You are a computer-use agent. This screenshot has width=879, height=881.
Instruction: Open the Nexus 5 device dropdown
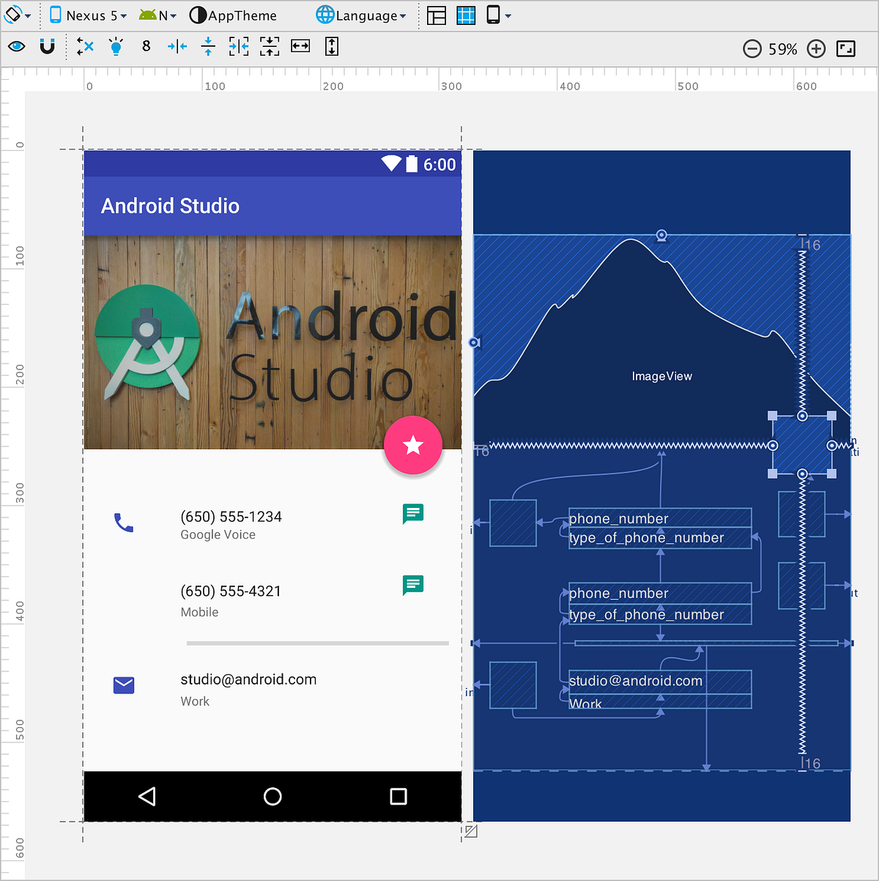[88, 14]
